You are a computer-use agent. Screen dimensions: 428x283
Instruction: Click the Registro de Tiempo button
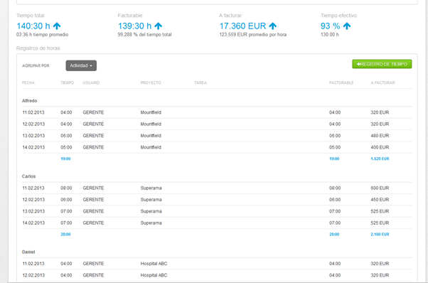coord(382,64)
